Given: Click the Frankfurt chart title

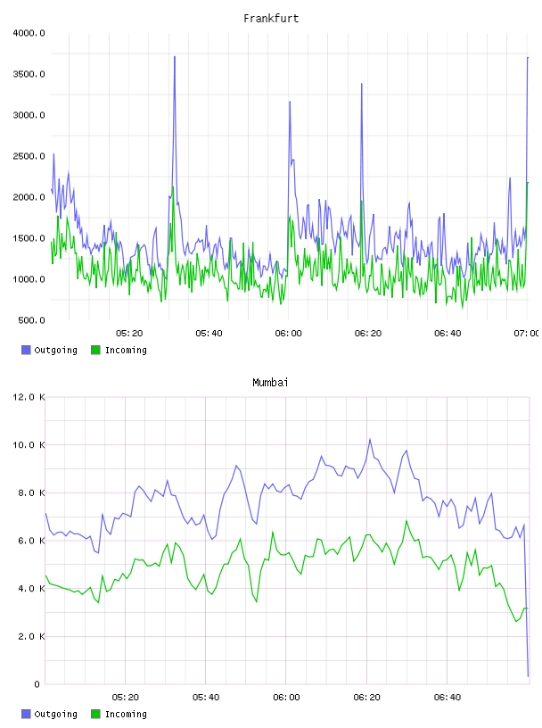Looking at the screenshot, I should pyautogui.click(x=271, y=19).
